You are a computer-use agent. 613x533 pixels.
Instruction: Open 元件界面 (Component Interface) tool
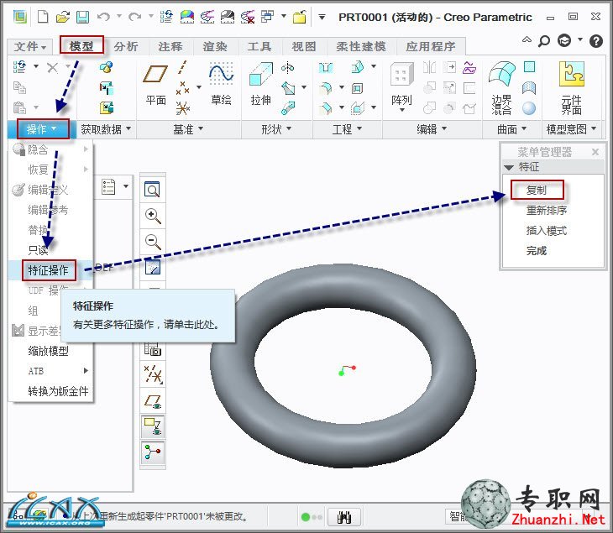[572, 88]
